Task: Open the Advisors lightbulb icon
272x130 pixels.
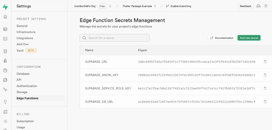Action: [5, 102]
